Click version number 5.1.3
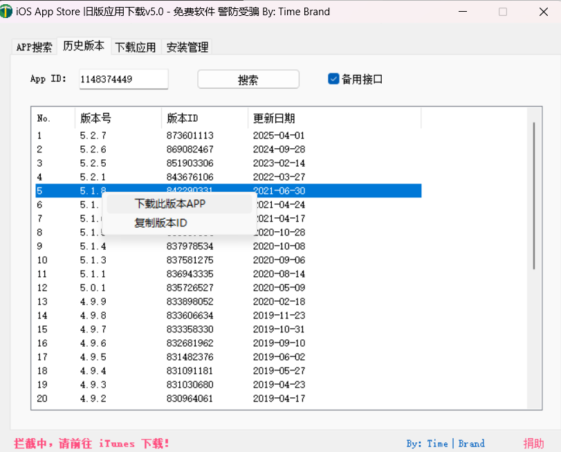The image size is (561, 452). tap(93, 260)
